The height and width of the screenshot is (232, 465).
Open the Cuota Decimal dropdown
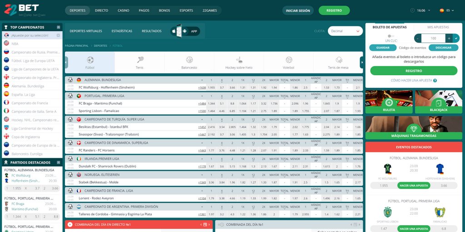tap(345, 31)
